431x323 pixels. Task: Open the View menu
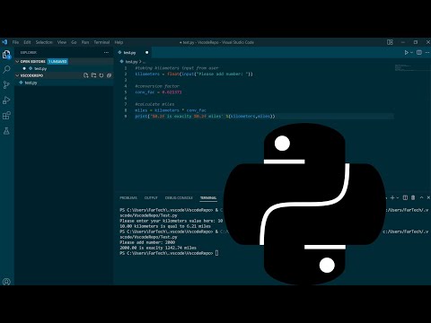tap(62, 42)
